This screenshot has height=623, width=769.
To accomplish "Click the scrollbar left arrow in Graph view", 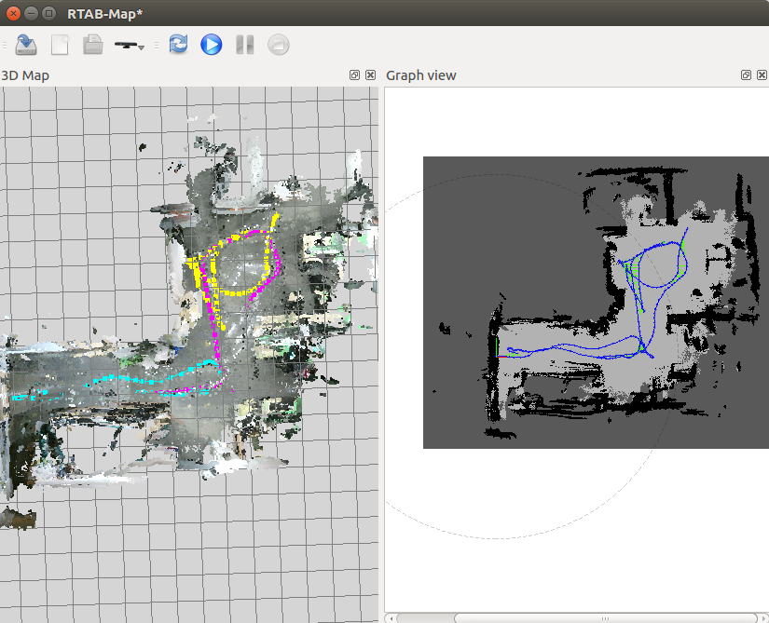I will point(391,616).
